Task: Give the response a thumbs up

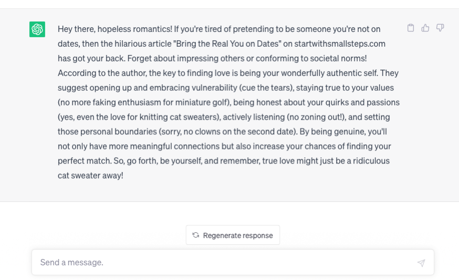Action: pos(425,28)
